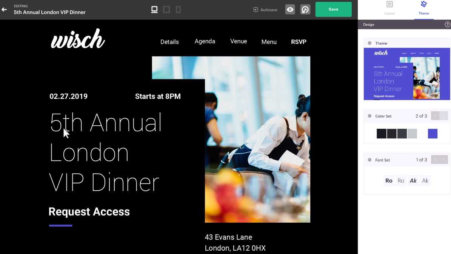Click the back arrow to exit editing
Screen dimensions: 451x254
[4, 9]
